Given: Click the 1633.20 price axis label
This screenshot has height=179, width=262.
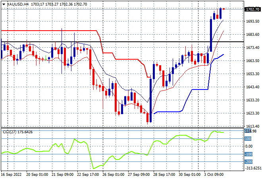Looking at the screenshot, I should [x=252, y=100].
